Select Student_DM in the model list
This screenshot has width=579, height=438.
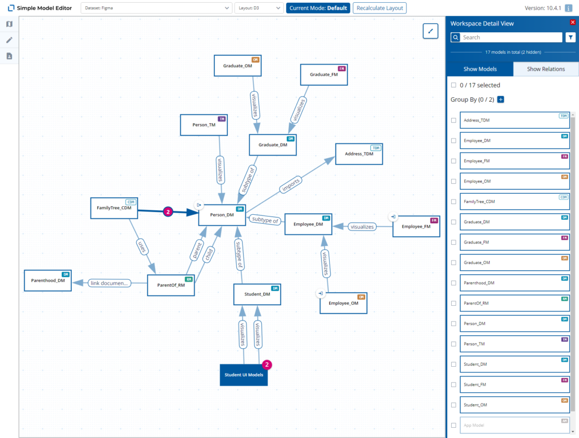515,364
